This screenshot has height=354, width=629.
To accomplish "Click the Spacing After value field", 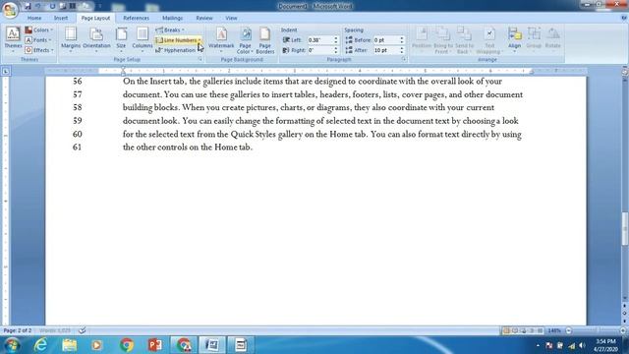I will tap(386, 50).
